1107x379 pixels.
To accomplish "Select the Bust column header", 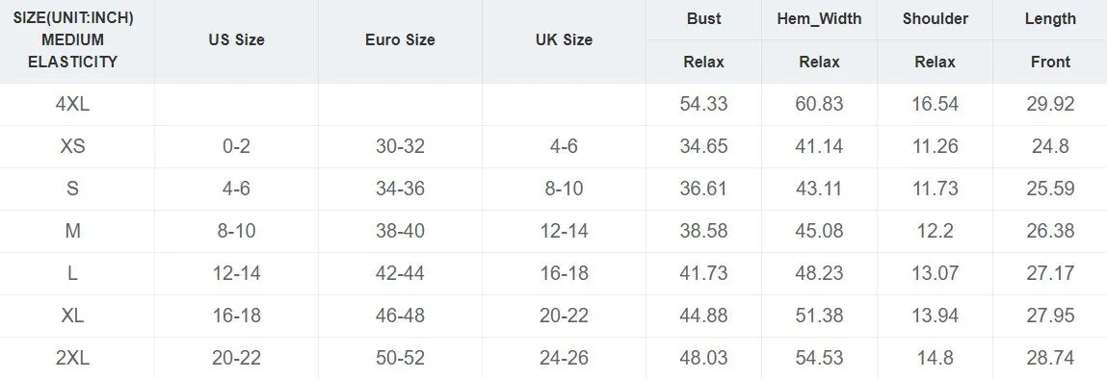I will tap(704, 19).
